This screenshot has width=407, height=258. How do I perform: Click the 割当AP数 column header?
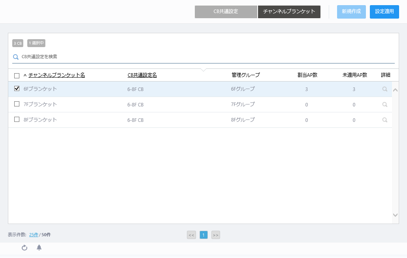(x=307, y=75)
